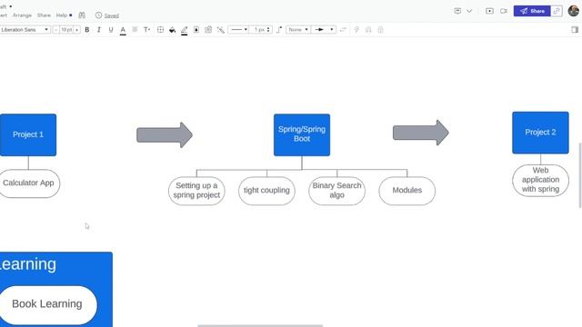Click the grayed-out lock icon

tap(380, 30)
